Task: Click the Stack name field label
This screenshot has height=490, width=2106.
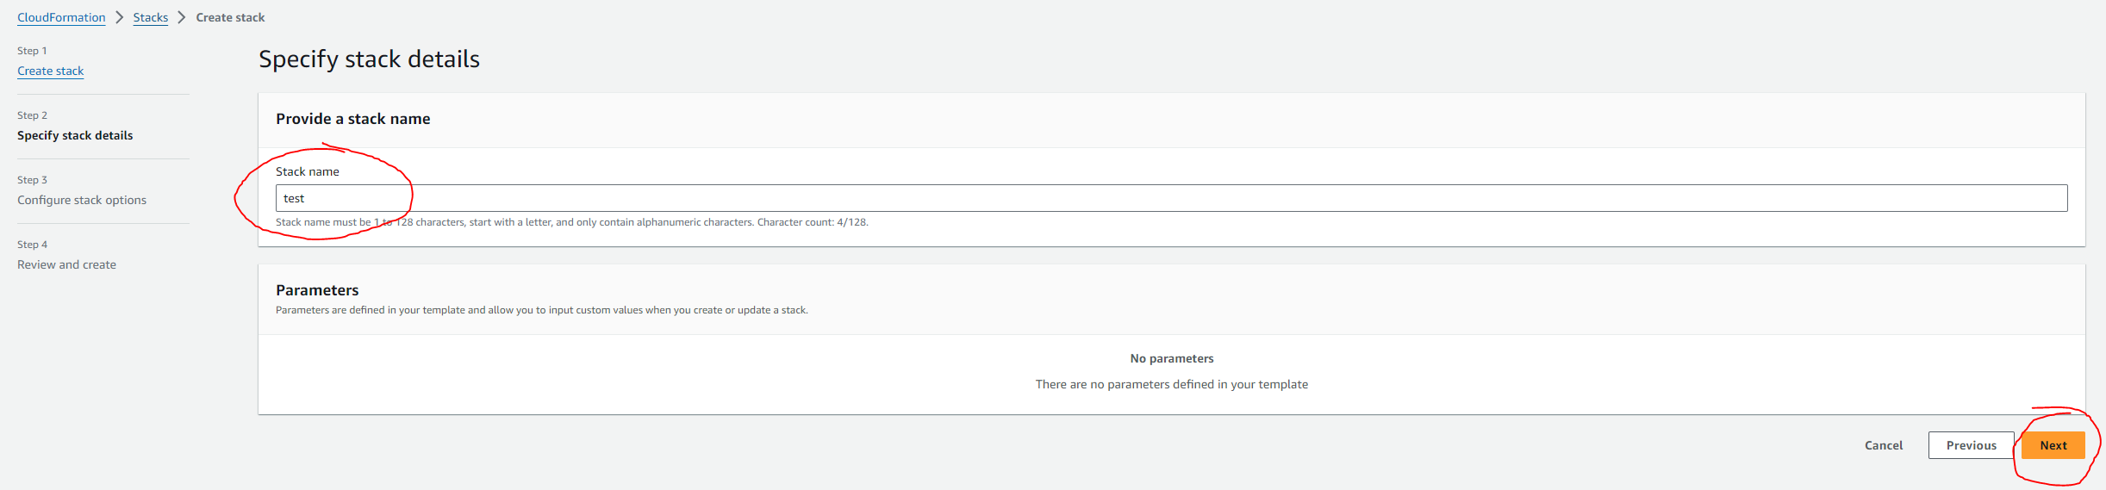Action: tap(308, 171)
